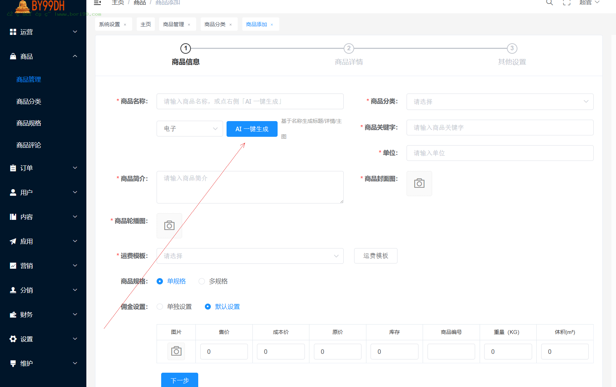The height and width of the screenshot is (387, 616).
Task: Click the 原价 input in the table
Action: pos(338,351)
